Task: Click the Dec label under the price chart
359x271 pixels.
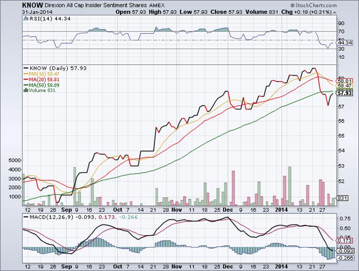Action: 228,210
